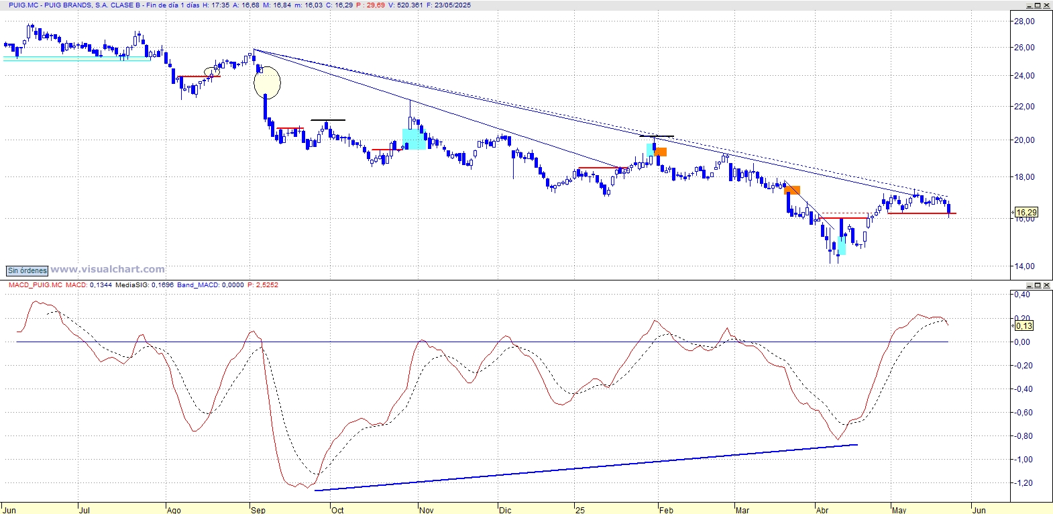Viewport: 1053px width, 514px height.
Task: Click the 'MACD_PUIG.MC' indicator label
Action: pos(35,285)
